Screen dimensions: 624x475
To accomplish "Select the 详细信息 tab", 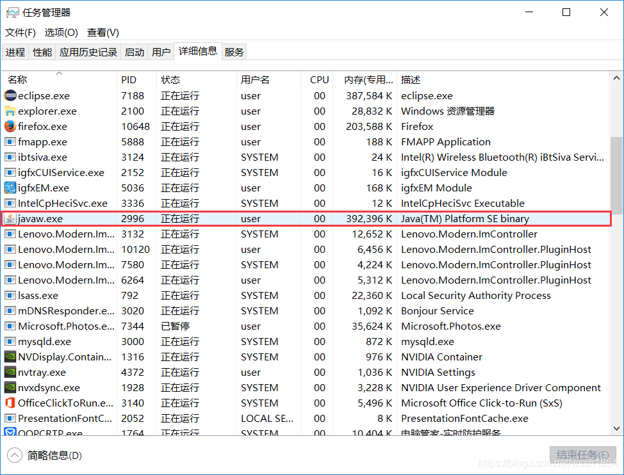I will [198, 51].
